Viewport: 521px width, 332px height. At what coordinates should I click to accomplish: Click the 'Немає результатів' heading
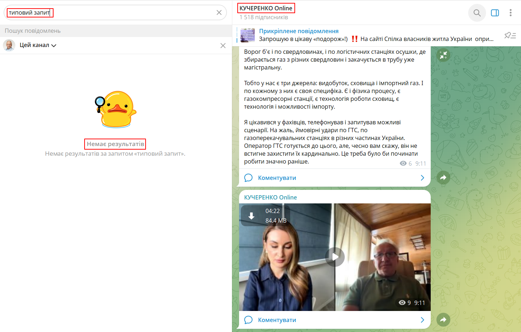coord(116,144)
